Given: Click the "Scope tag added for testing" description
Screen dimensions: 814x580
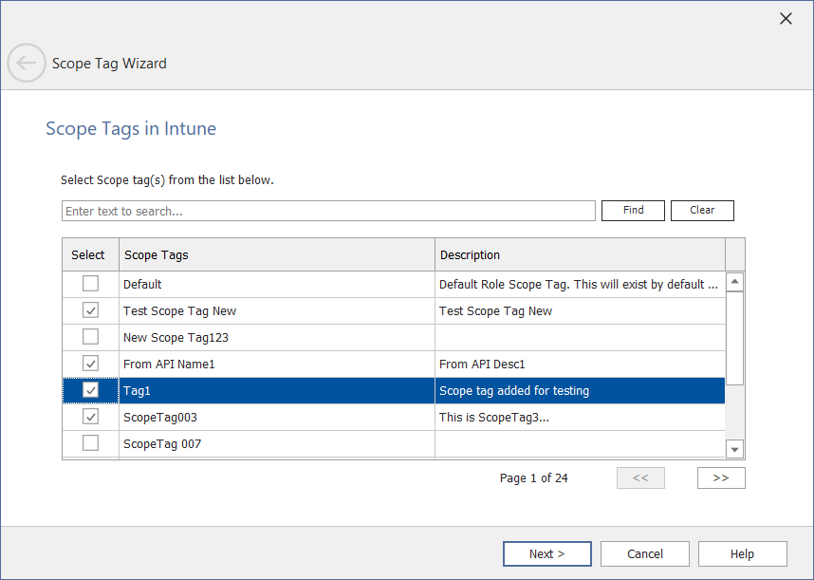Looking at the screenshot, I should point(514,390).
